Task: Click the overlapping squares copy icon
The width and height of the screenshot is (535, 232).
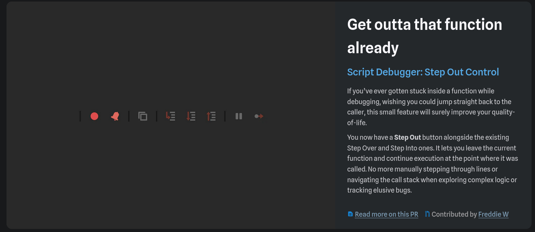Action: (x=143, y=116)
